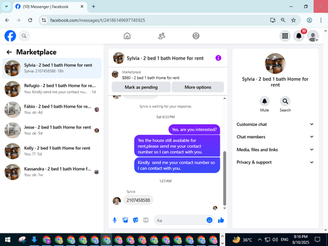The image size is (328, 246).
Task: Bookmark this page with the star icon
Action: point(293,20)
